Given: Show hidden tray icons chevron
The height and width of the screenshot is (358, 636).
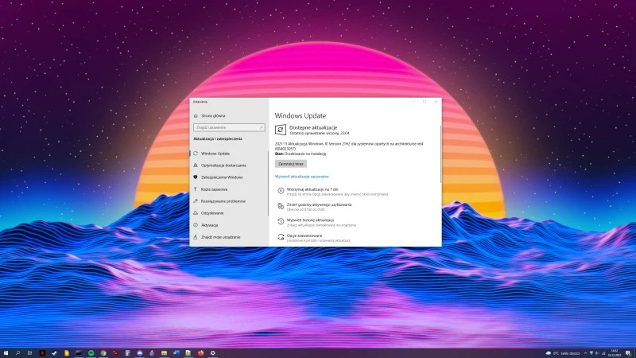Looking at the screenshot, I should [x=585, y=353].
